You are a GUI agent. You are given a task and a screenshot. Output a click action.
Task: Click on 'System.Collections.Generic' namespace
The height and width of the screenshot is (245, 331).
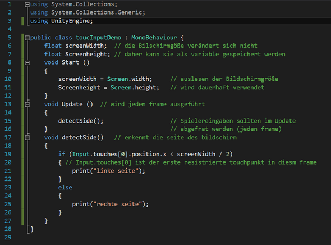click(96, 12)
